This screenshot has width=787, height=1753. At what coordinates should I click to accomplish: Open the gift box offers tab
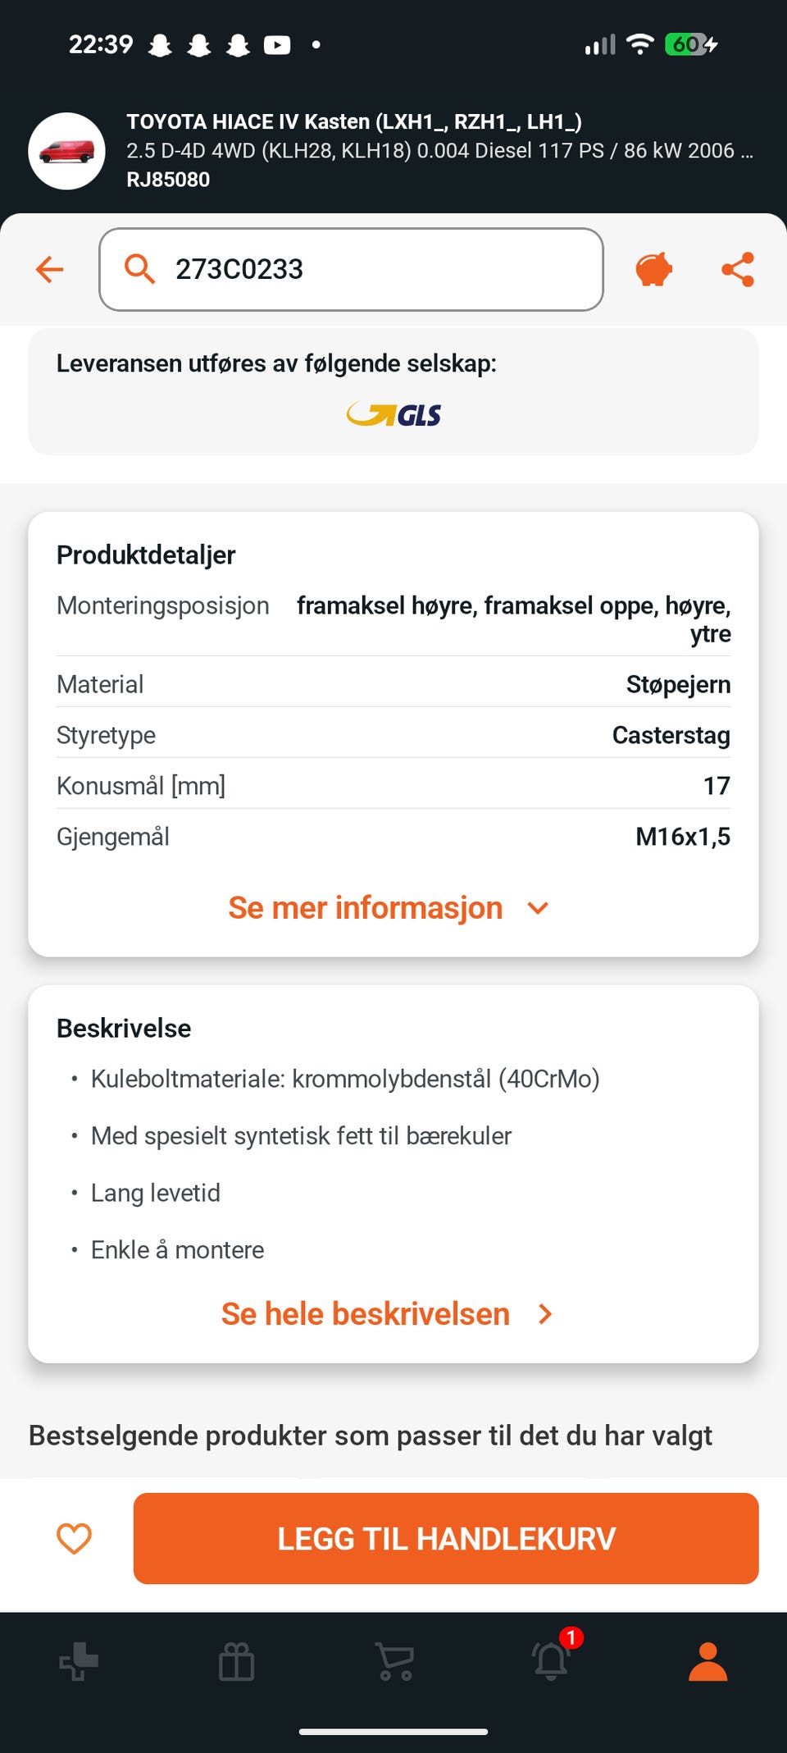coord(237,1662)
